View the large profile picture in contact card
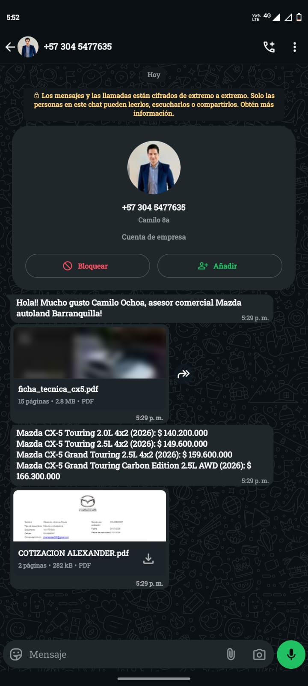Viewport: 308px width, 686px height. 154,168
